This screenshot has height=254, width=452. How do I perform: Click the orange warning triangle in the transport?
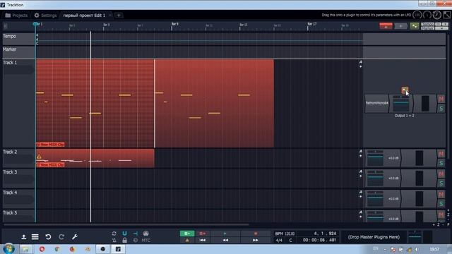click(187, 240)
